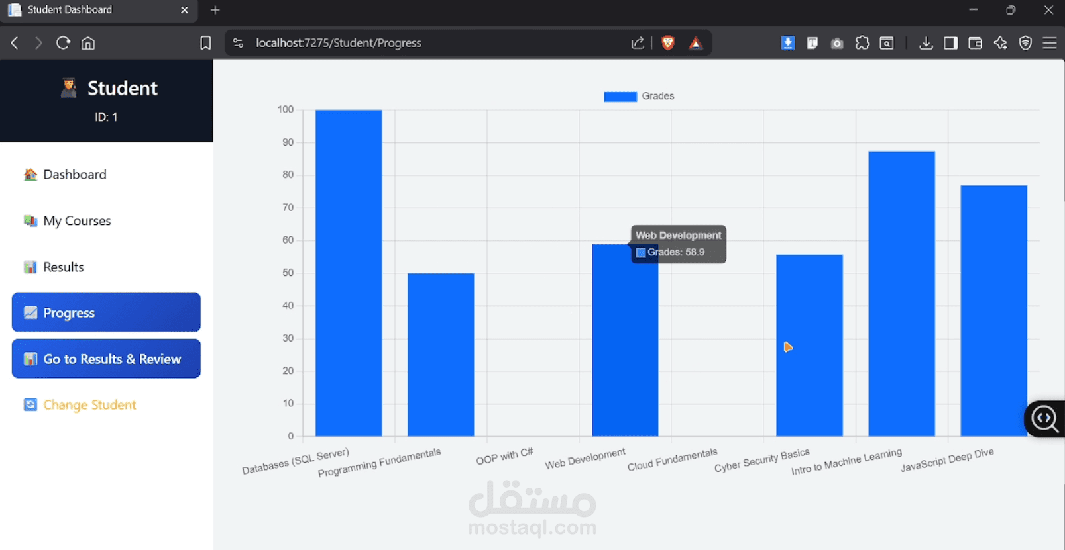
Task: Open Leo AI sparkle icon
Action: coord(1000,43)
